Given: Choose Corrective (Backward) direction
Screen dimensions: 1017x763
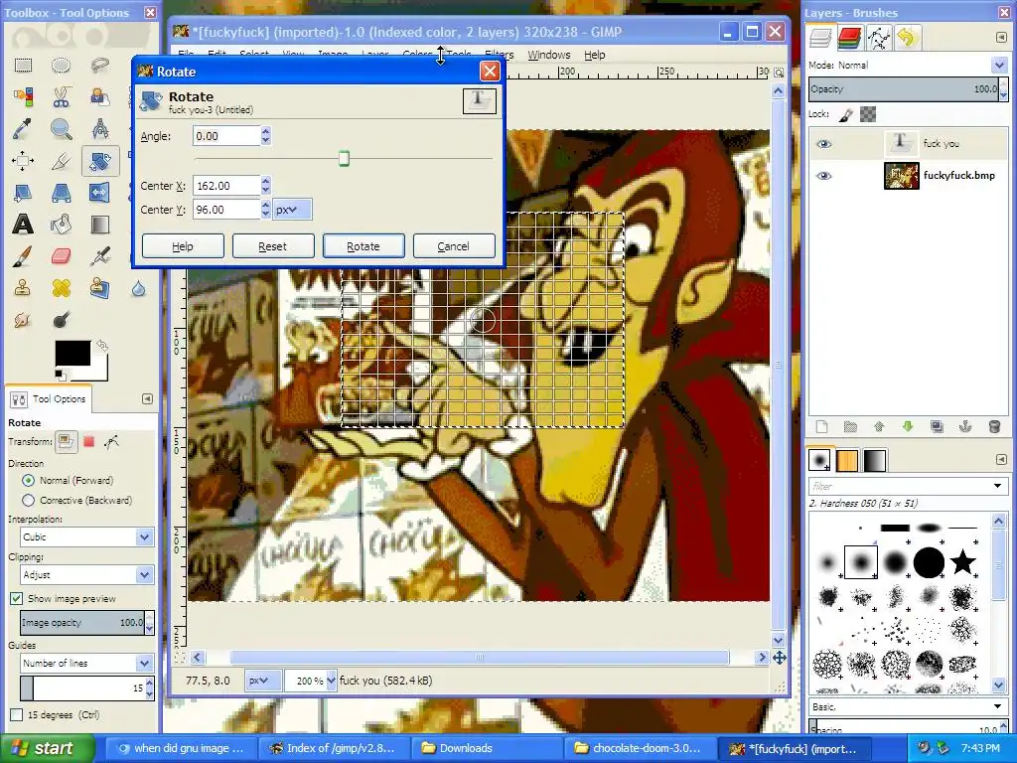Looking at the screenshot, I should point(28,501).
